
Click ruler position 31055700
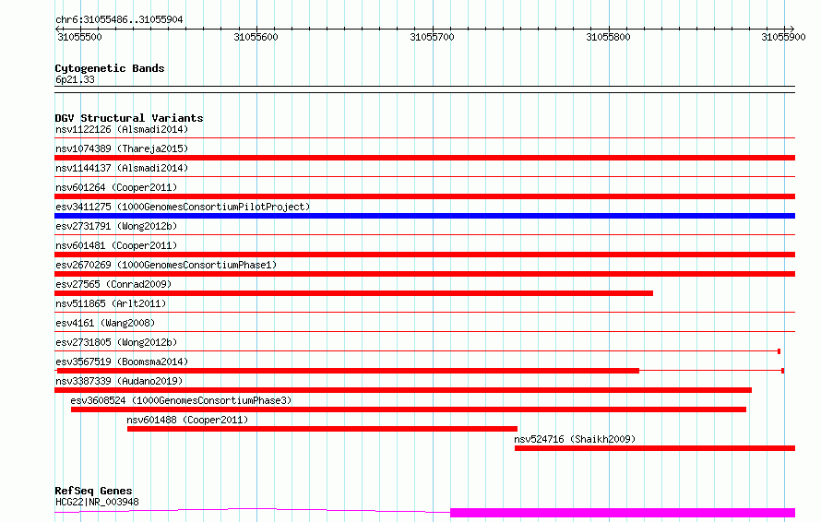(432, 37)
